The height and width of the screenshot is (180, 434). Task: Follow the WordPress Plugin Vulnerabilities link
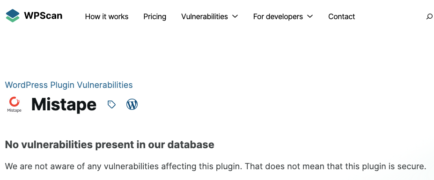coord(69,85)
